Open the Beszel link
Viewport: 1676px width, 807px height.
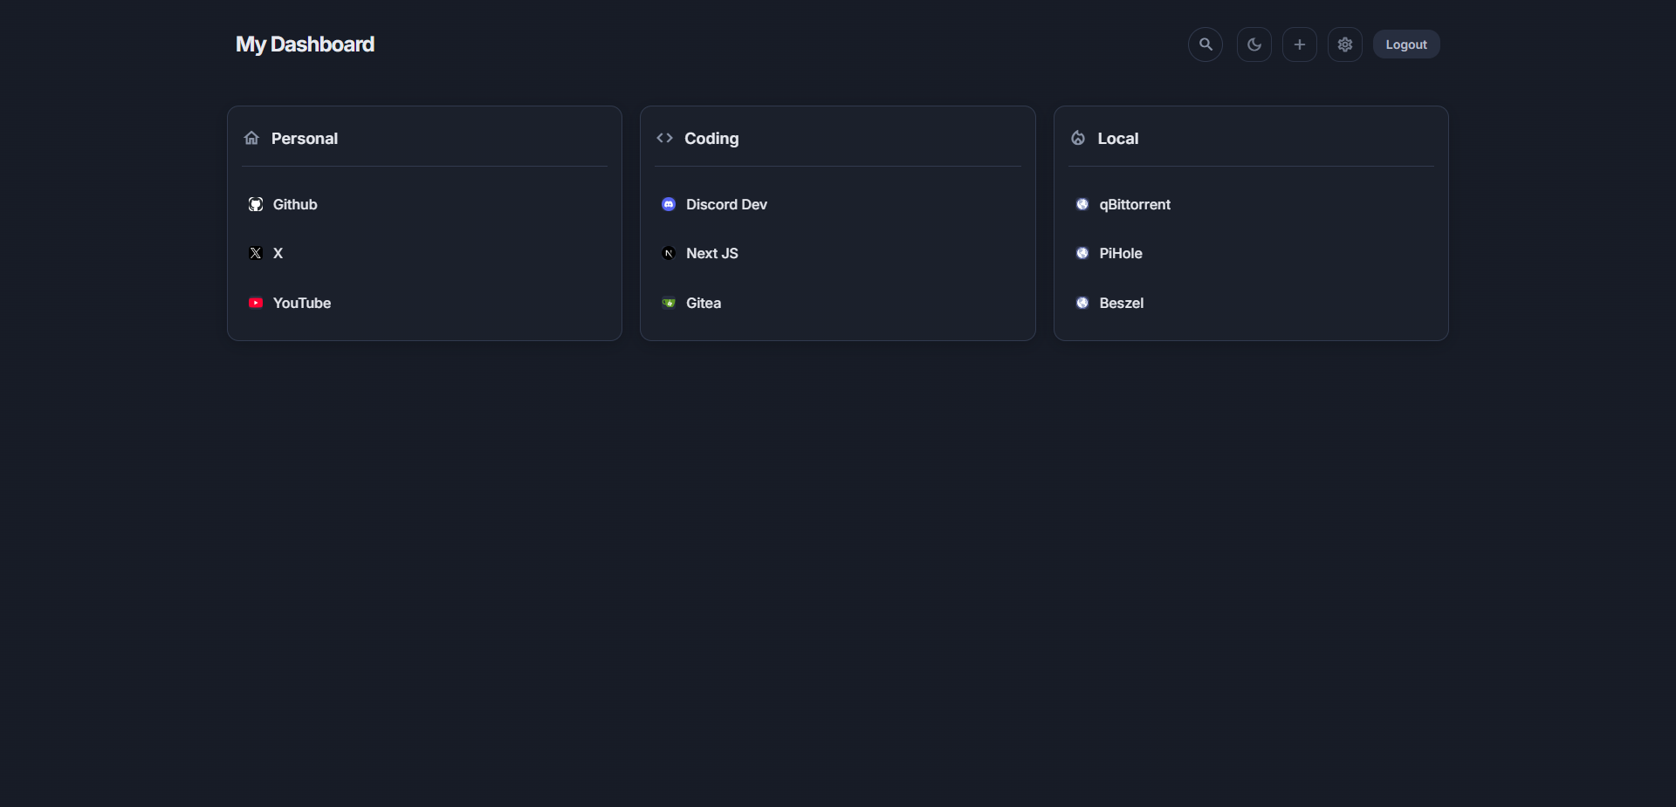pos(1122,303)
